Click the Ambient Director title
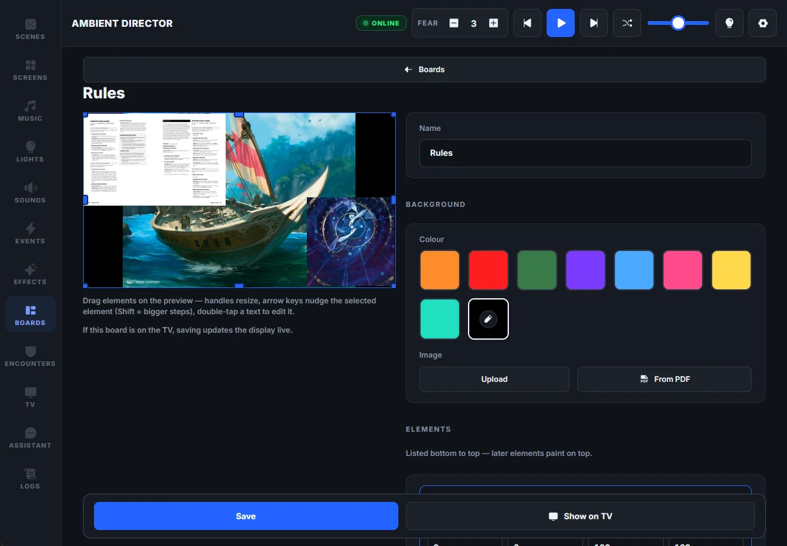787x546 pixels. point(122,23)
